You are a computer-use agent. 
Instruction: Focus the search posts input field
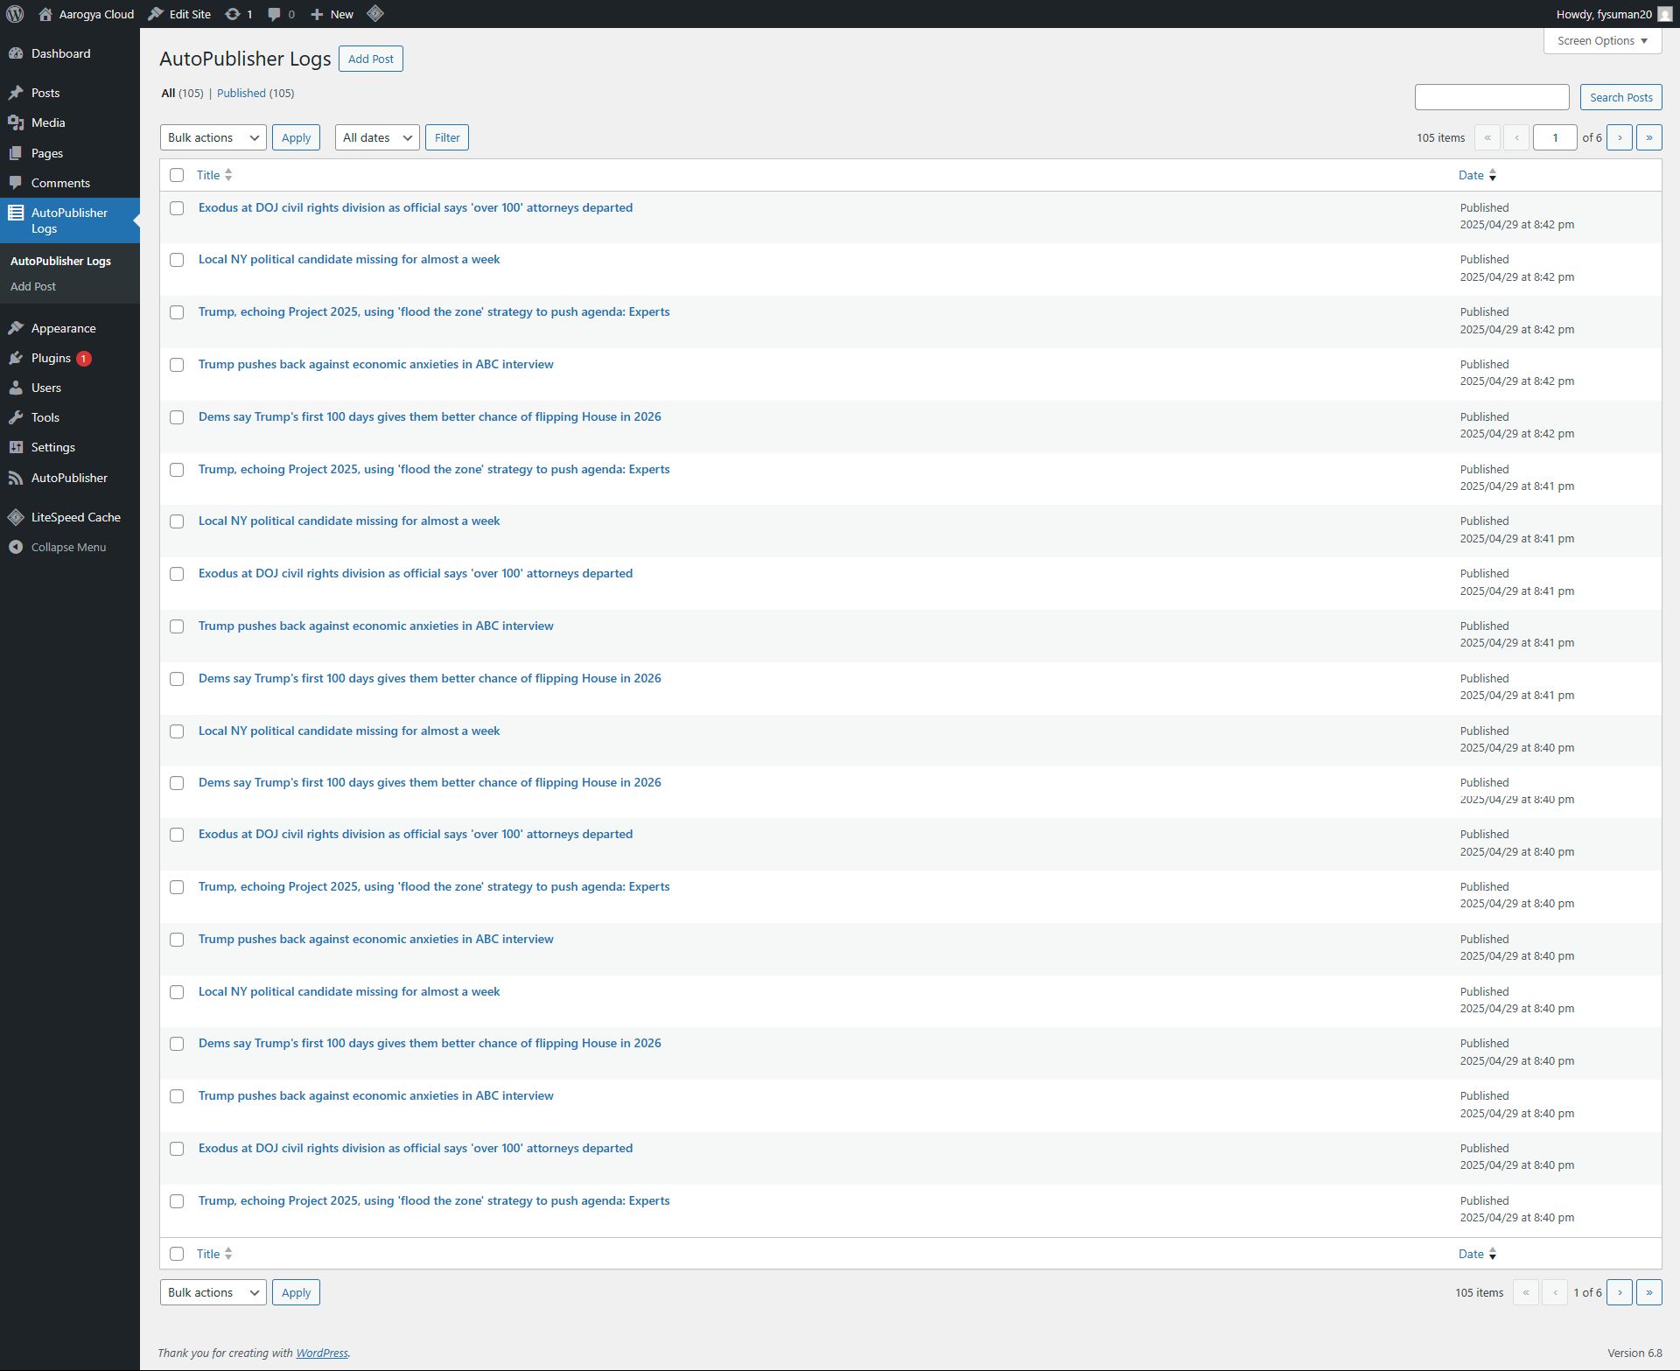1491,97
